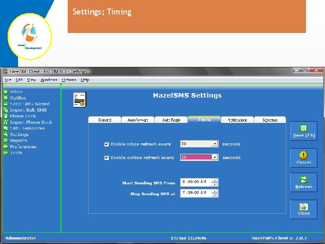Image resolution: width=325 pixels, height=244 pixels.
Task: Switch to the AutoForward tab
Action: click(138, 120)
